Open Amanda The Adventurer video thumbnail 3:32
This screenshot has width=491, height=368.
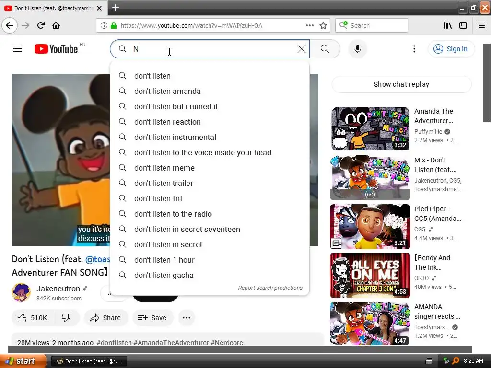click(370, 128)
